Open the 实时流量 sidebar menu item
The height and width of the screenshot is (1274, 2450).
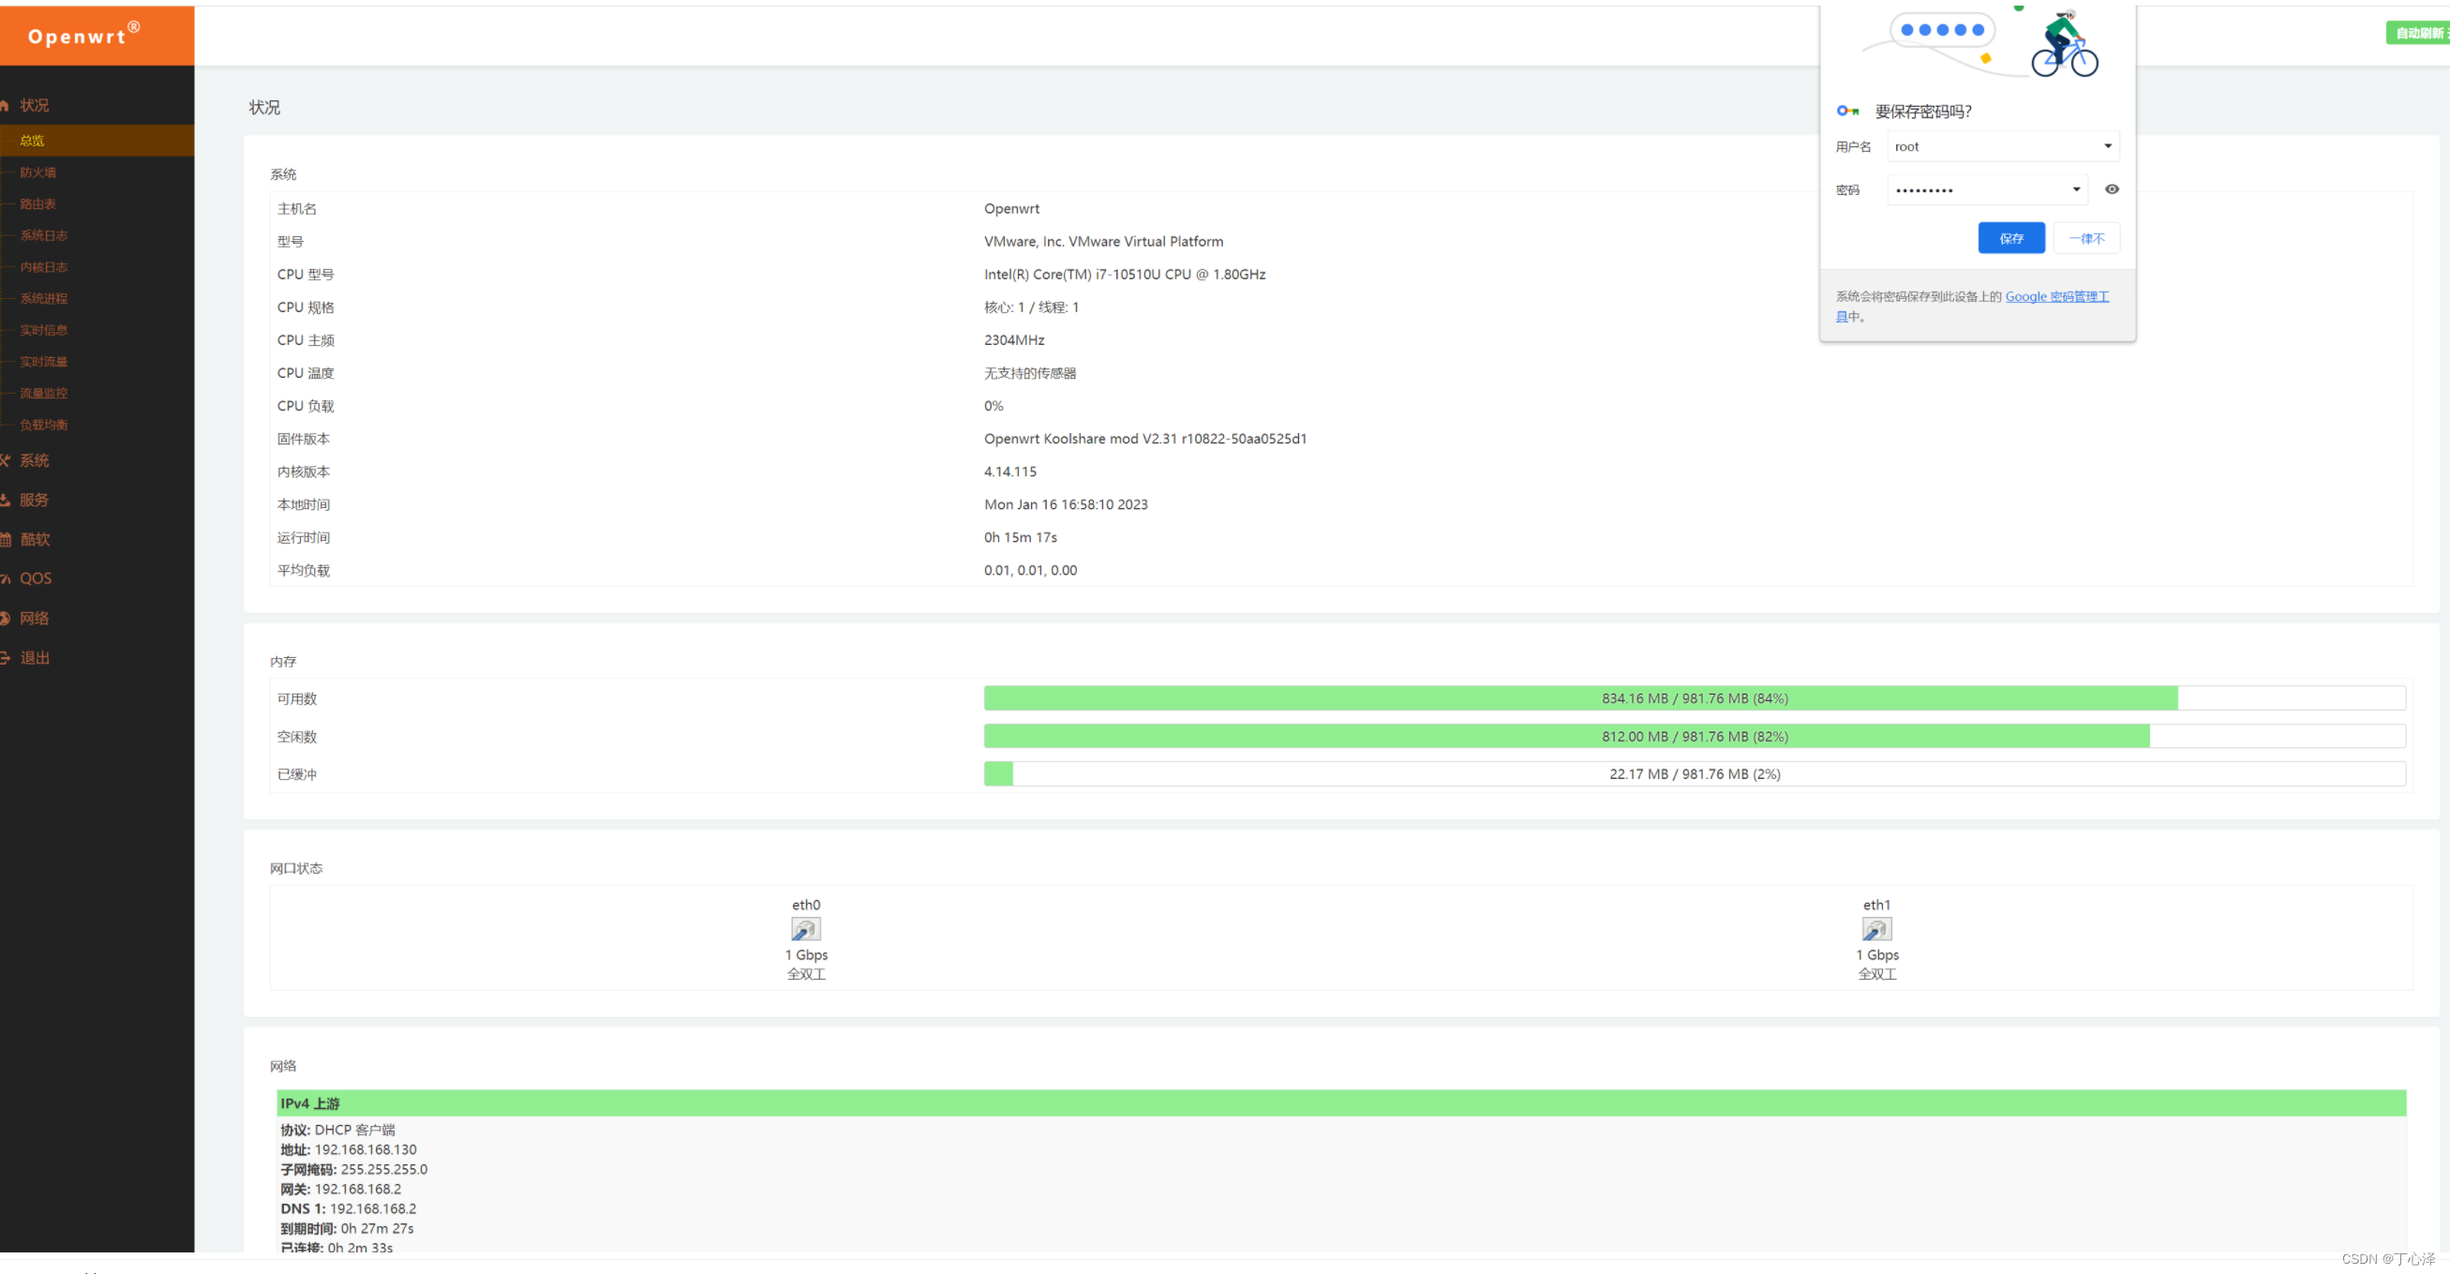tap(44, 362)
